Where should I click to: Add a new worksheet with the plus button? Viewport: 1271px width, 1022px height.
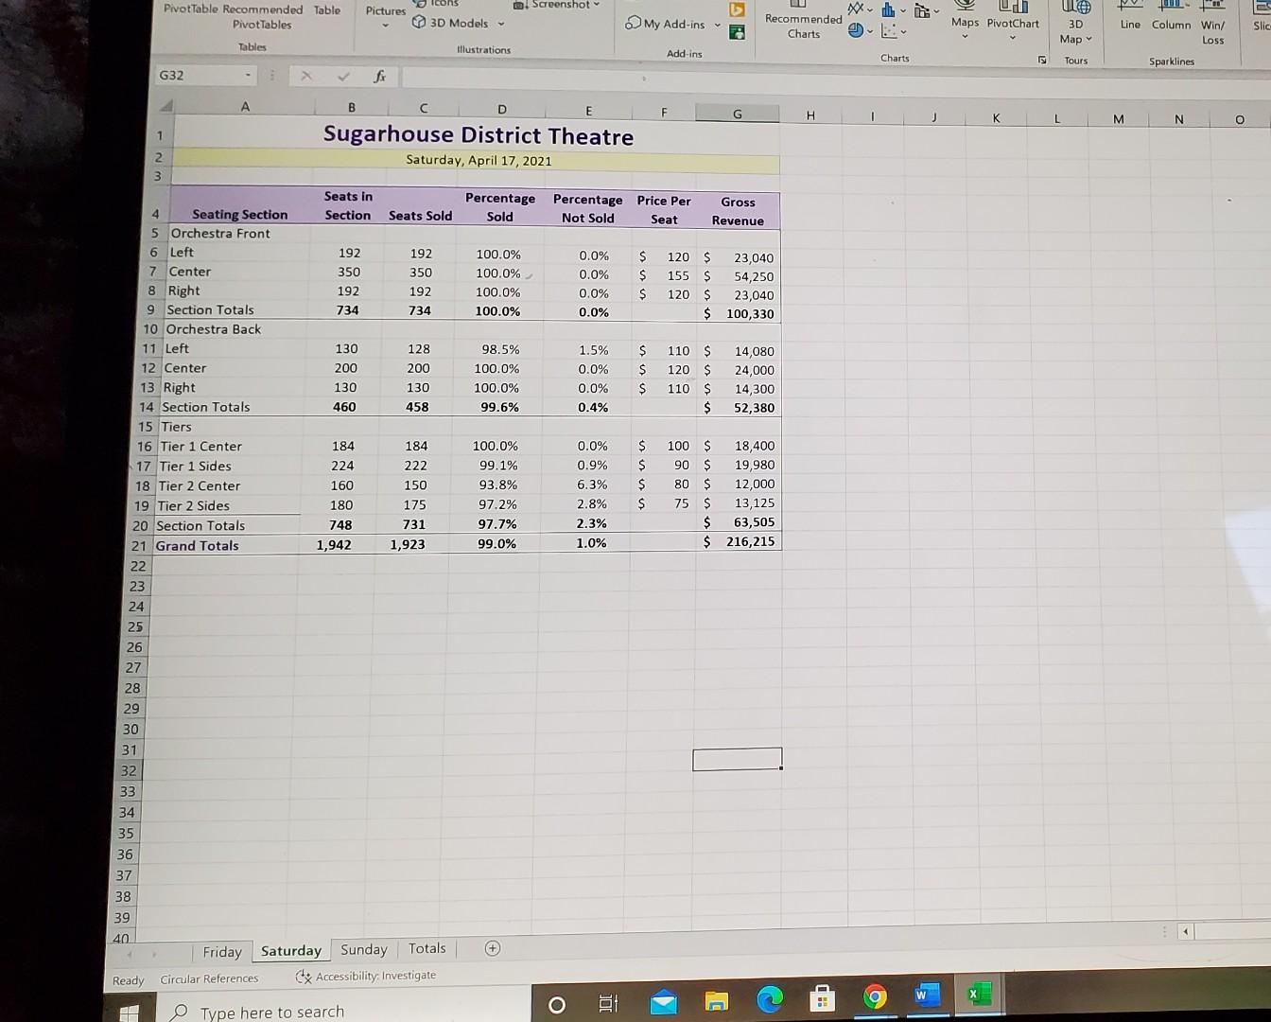[x=492, y=947]
